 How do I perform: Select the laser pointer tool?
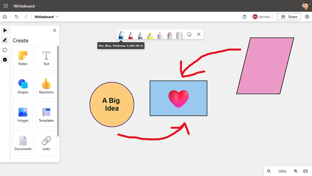[x=160, y=35]
